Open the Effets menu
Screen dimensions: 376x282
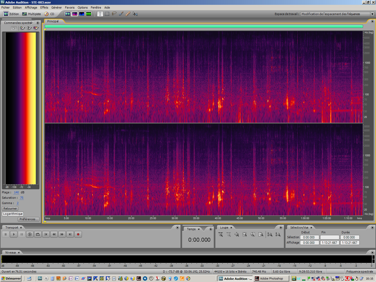click(x=44, y=7)
